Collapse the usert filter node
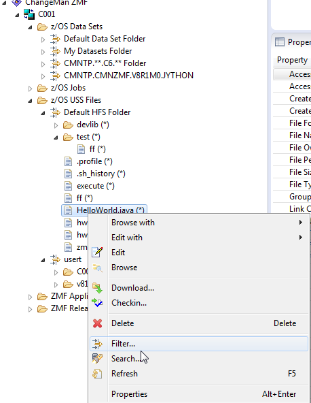The width and height of the screenshot is (311, 403). point(43,260)
